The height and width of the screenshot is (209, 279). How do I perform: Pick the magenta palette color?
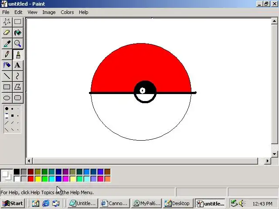pyautogui.click(x=66, y=179)
